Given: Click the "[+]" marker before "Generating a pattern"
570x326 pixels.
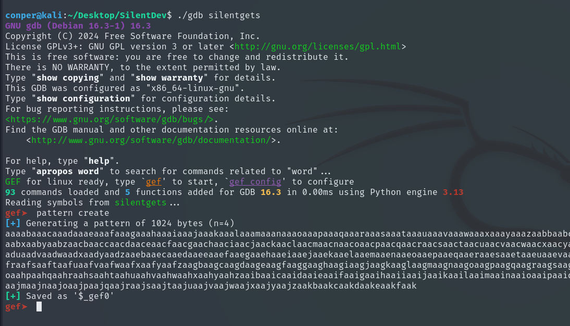Looking at the screenshot, I should click(13, 224).
